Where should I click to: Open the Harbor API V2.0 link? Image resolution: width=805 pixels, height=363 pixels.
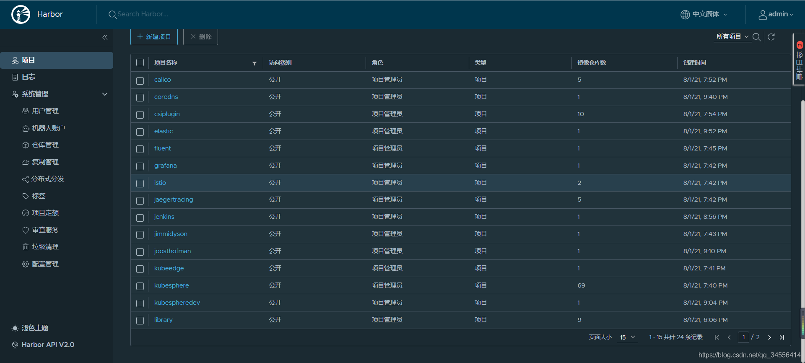coord(48,345)
